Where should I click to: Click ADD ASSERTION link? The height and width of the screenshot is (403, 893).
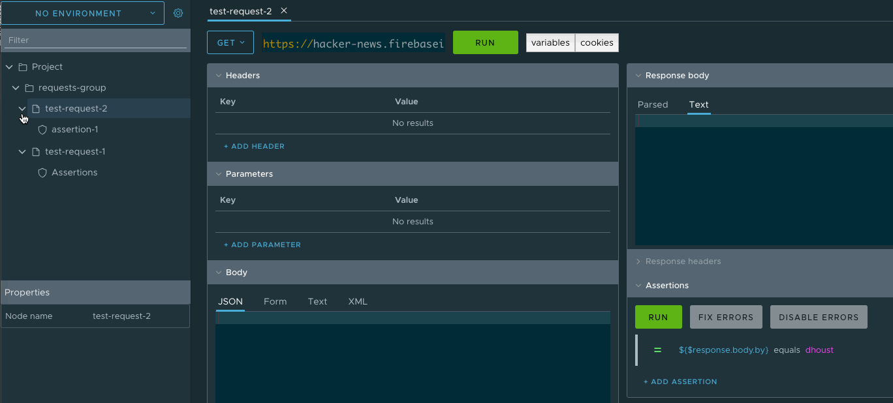pos(680,382)
